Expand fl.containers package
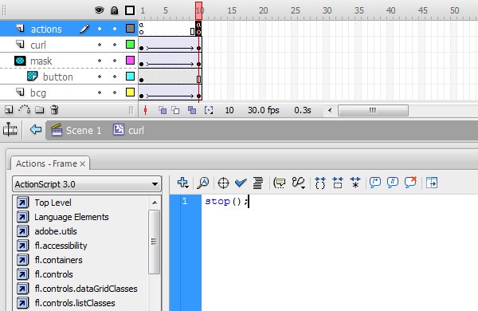Image resolution: width=478 pixels, height=311 pixels. pyautogui.click(x=22, y=260)
